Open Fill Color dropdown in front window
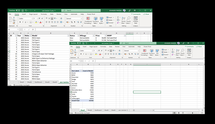 pyautogui.click(x=98, y=54)
